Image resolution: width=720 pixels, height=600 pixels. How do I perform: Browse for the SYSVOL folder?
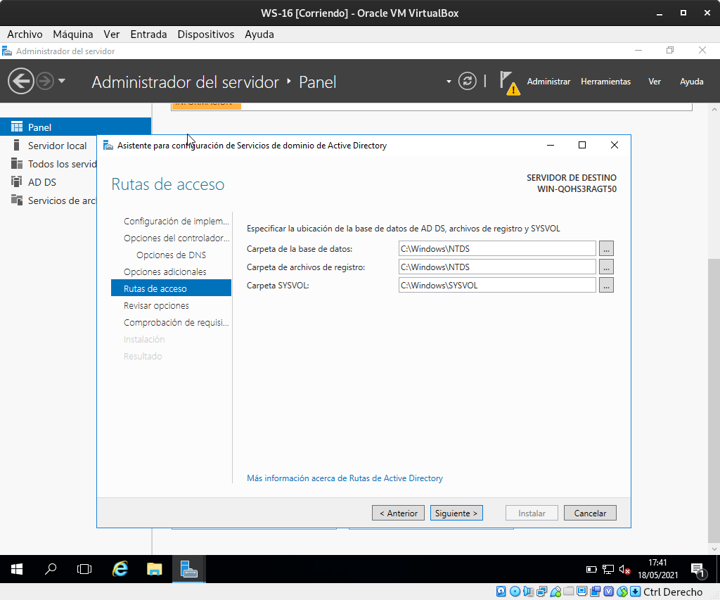pos(606,285)
